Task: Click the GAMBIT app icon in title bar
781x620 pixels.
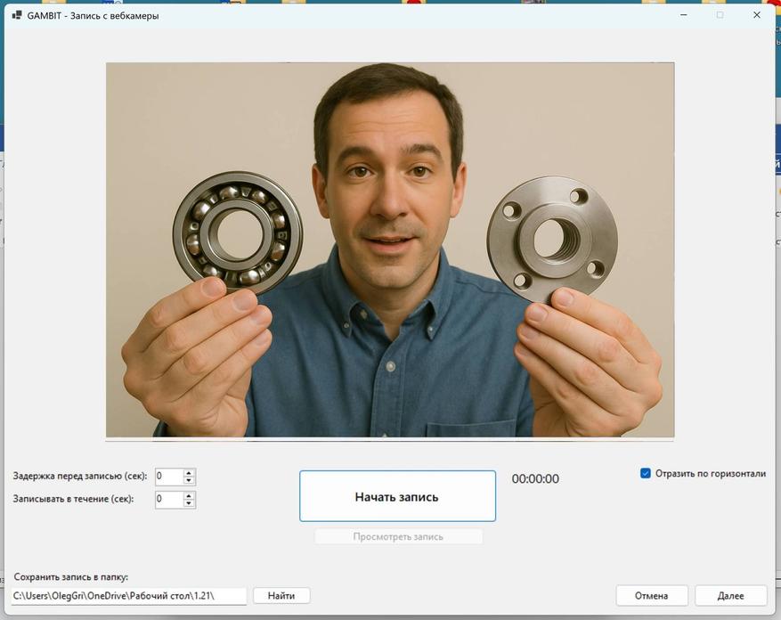Action: pos(17,15)
